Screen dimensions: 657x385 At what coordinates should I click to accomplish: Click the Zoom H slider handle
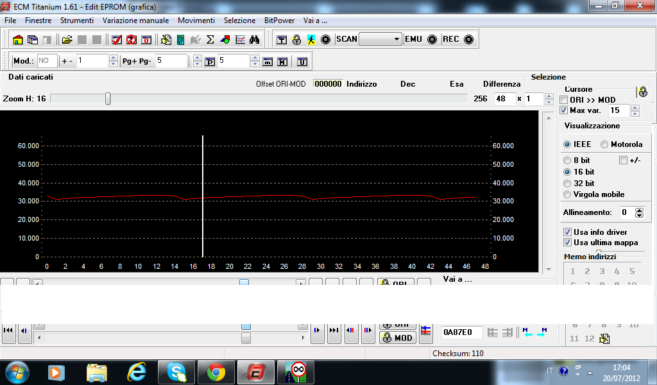coord(108,99)
